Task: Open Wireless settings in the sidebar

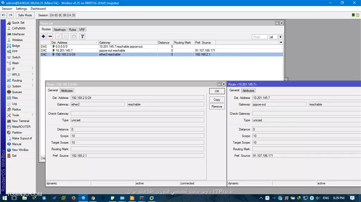Action: (17, 40)
